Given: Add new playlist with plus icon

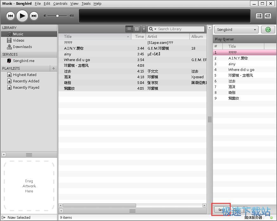Looking at the screenshot, I should [54, 68].
